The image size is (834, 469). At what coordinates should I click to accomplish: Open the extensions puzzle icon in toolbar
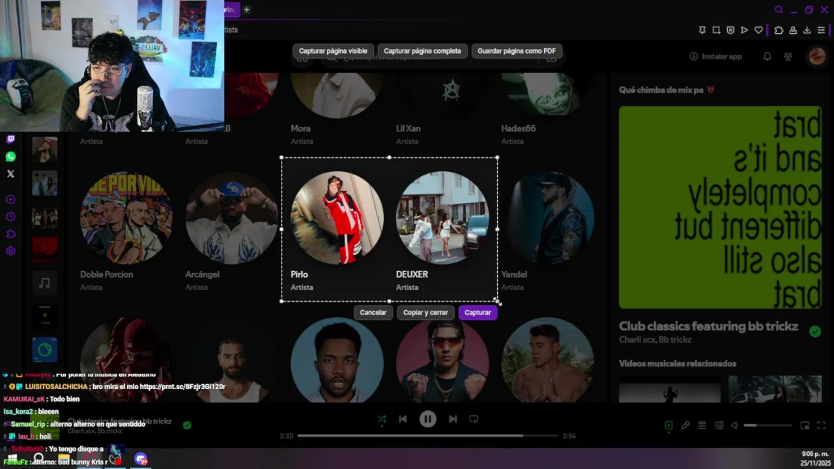pyautogui.click(x=779, y=30)
